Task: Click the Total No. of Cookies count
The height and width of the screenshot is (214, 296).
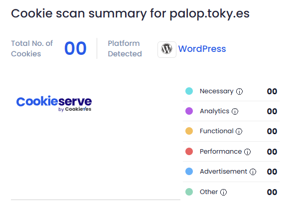Action: pyautogui.click(x=75, y=48)
